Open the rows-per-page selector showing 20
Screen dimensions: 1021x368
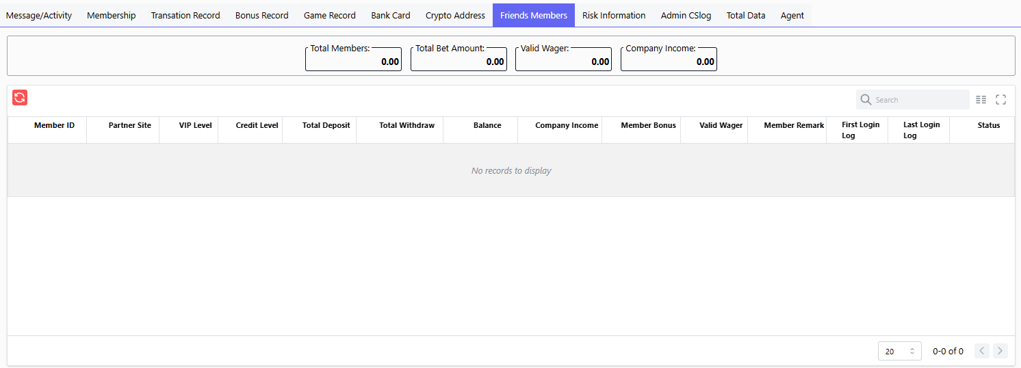(x=899, y=351)
